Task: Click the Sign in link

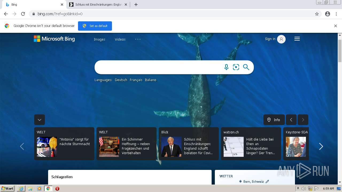Action: 270,39
